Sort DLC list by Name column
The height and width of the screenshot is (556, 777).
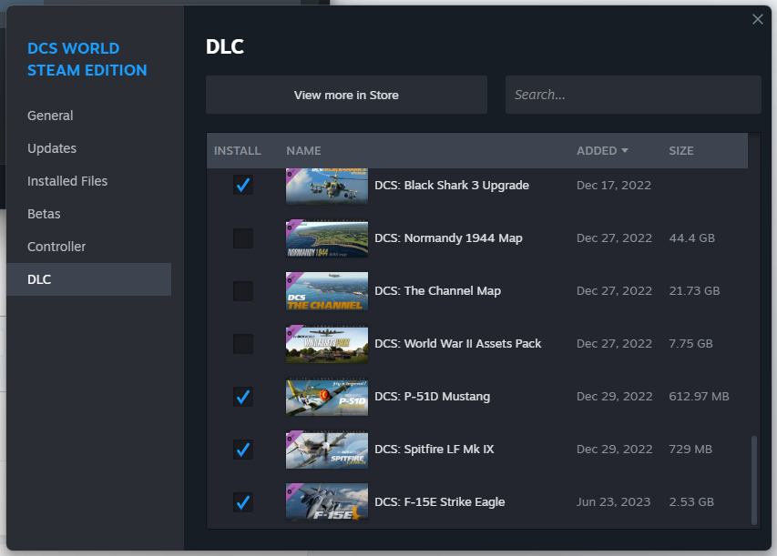(303, 150)
